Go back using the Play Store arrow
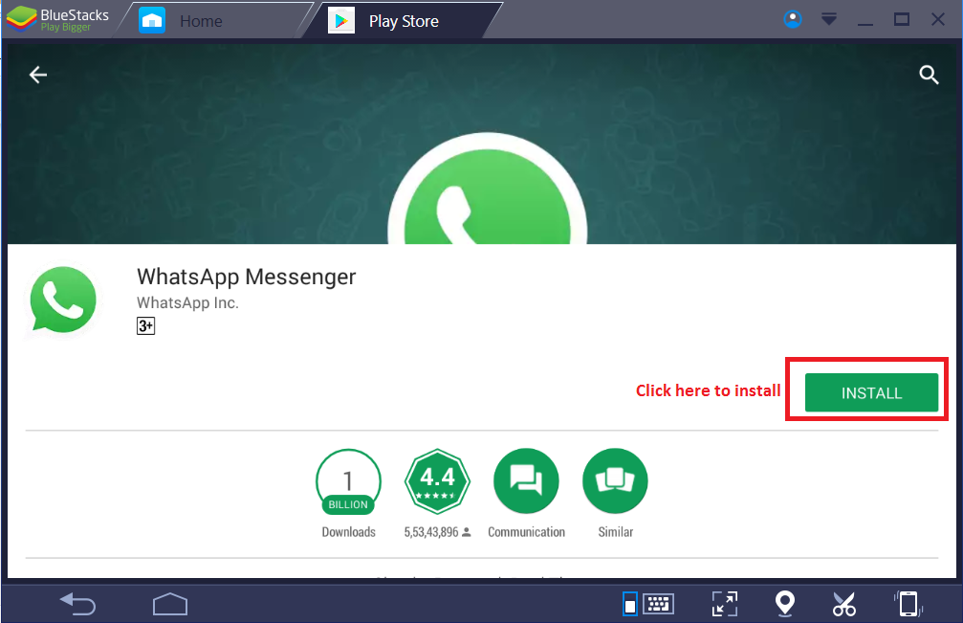 (38, 75)
